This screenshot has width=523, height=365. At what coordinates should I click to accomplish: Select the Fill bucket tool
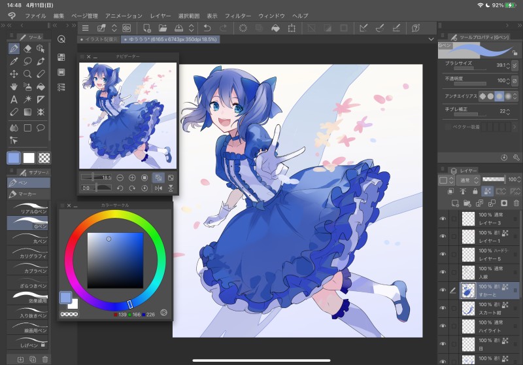(41, 87)
